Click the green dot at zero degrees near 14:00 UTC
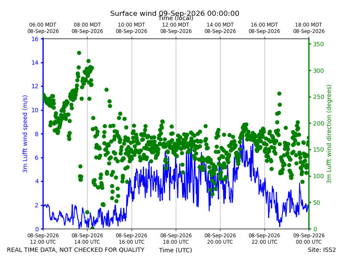 (92, 229)
